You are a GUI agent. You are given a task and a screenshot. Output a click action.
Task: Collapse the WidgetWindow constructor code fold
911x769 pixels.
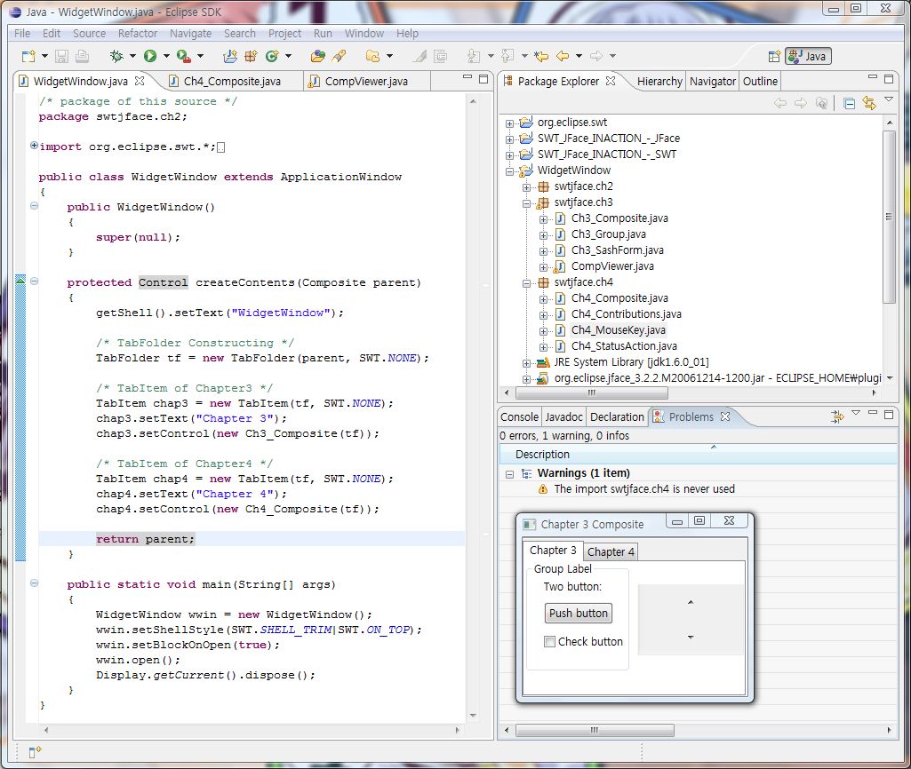click(x=34, y=207)
